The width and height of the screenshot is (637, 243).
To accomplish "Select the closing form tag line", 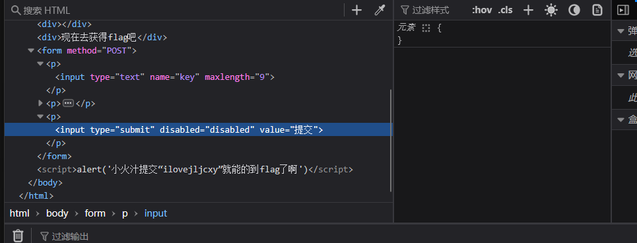I will tap(54, 156).
